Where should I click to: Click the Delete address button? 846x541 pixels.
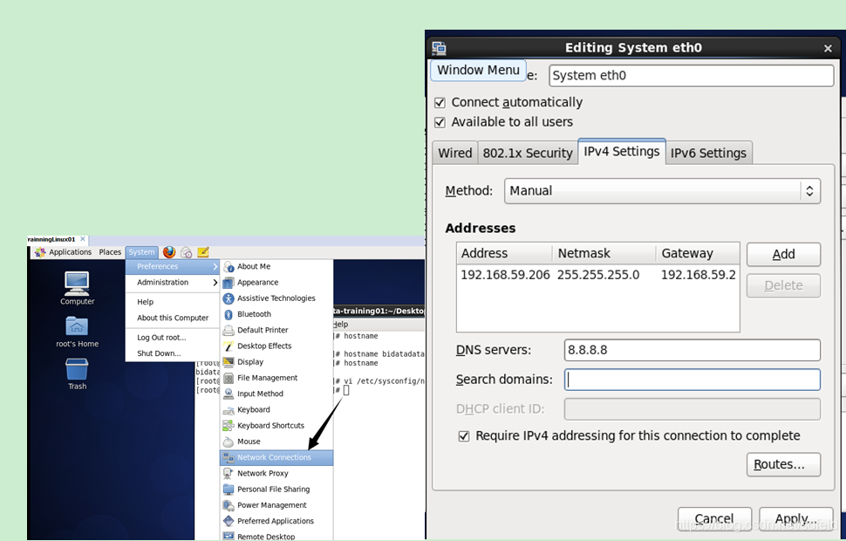coord(783,285)
